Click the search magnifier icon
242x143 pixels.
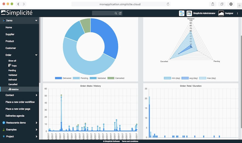tap(116, 13)
